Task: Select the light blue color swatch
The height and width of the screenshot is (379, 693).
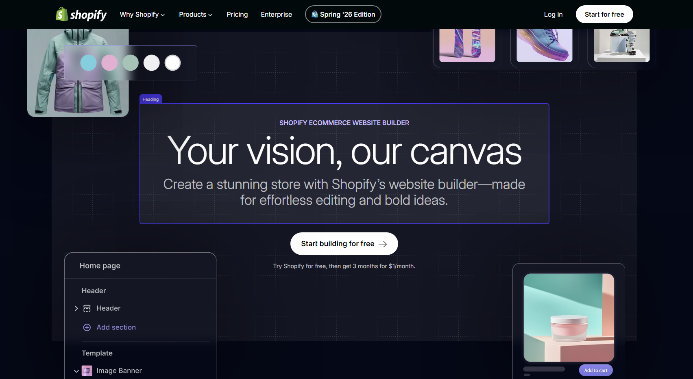Action: pos(88,63)
